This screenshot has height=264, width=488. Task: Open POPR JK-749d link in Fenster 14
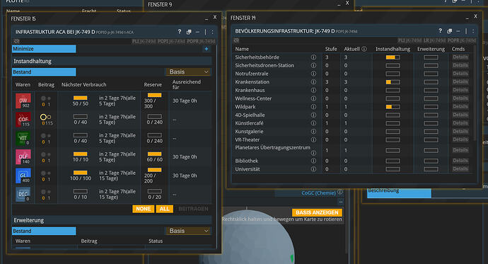[462, 40]
